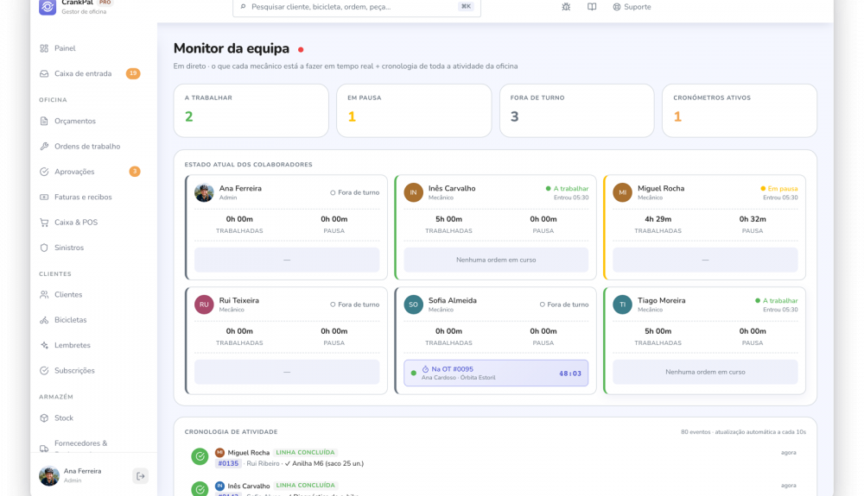Viewport: 864px width, 496px height.
Task: Click Sofia Almeida's SO avatar
Action: coord(413,305)
